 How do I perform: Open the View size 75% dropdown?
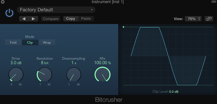coord(193,19)
